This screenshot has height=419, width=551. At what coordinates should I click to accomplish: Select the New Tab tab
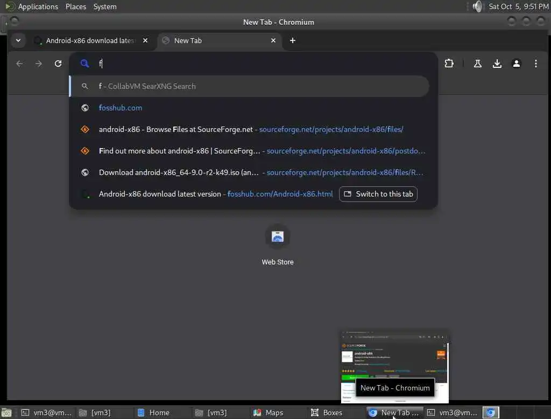(x=220, y=40)
